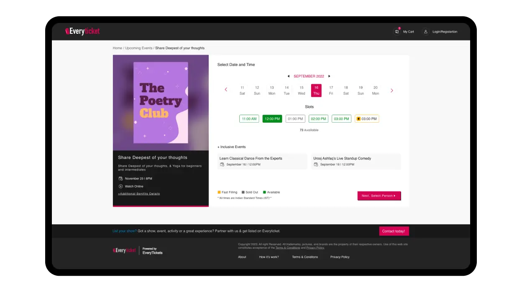Expand Additional Benefits Details

click(x=139, y=194)
